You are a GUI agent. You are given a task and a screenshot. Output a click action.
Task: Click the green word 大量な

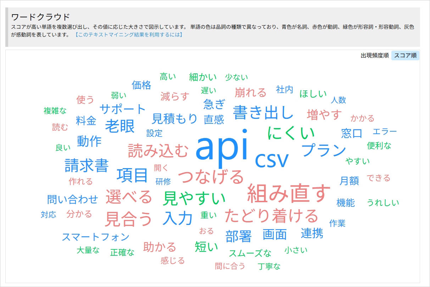coord(88,250)
